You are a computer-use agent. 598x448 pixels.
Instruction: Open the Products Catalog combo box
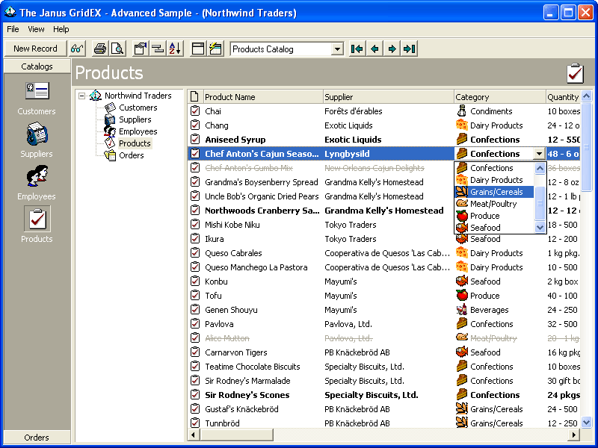[337, 49]
